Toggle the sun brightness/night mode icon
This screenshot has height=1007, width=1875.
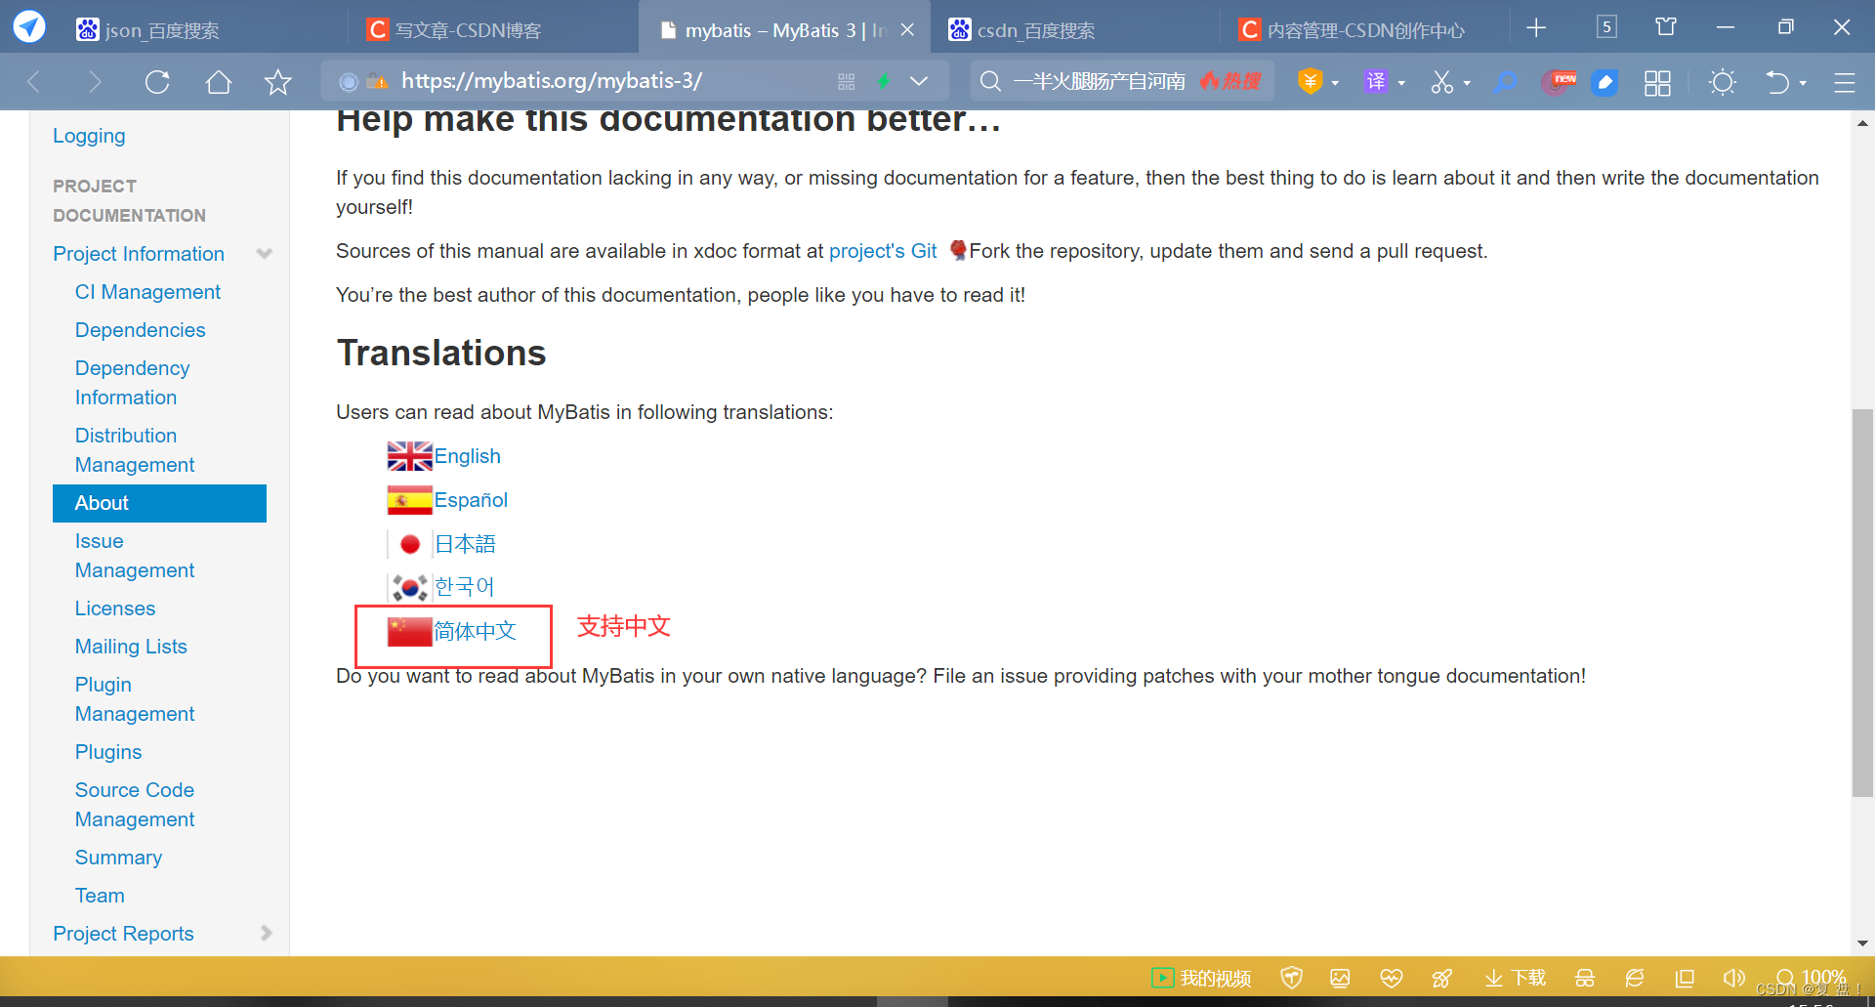[1723, 82]
